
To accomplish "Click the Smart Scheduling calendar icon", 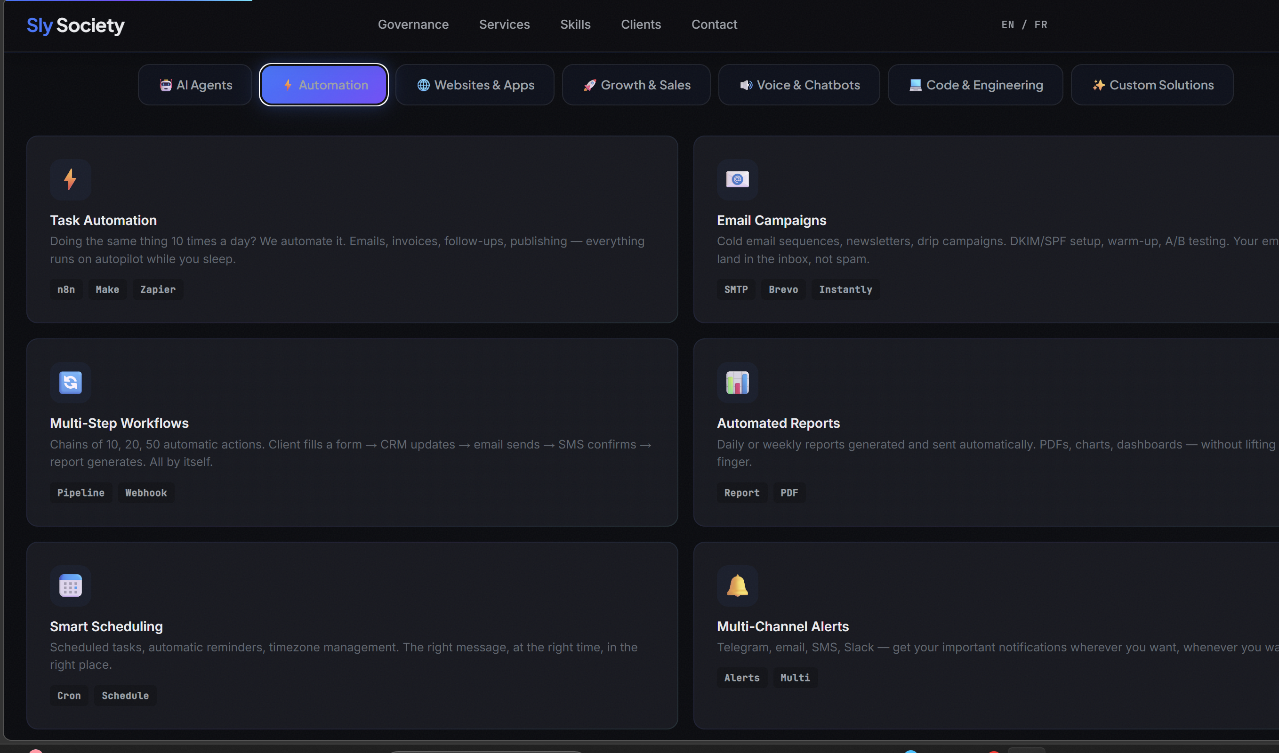I will point(70,585).
